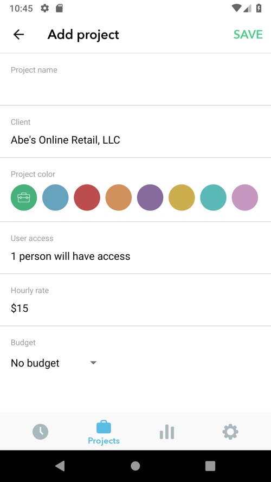
Task: Open the reports bar chart icon
Action: pos(167,432)
